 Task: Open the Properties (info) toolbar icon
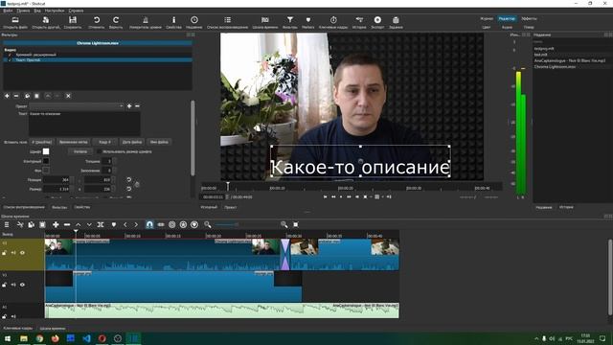pos(173,20)
